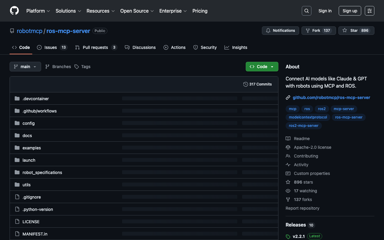This screenshot has height=240, width=384.
Task: Click the appearance settings sliders icon
Action: [x=369, y=11]
